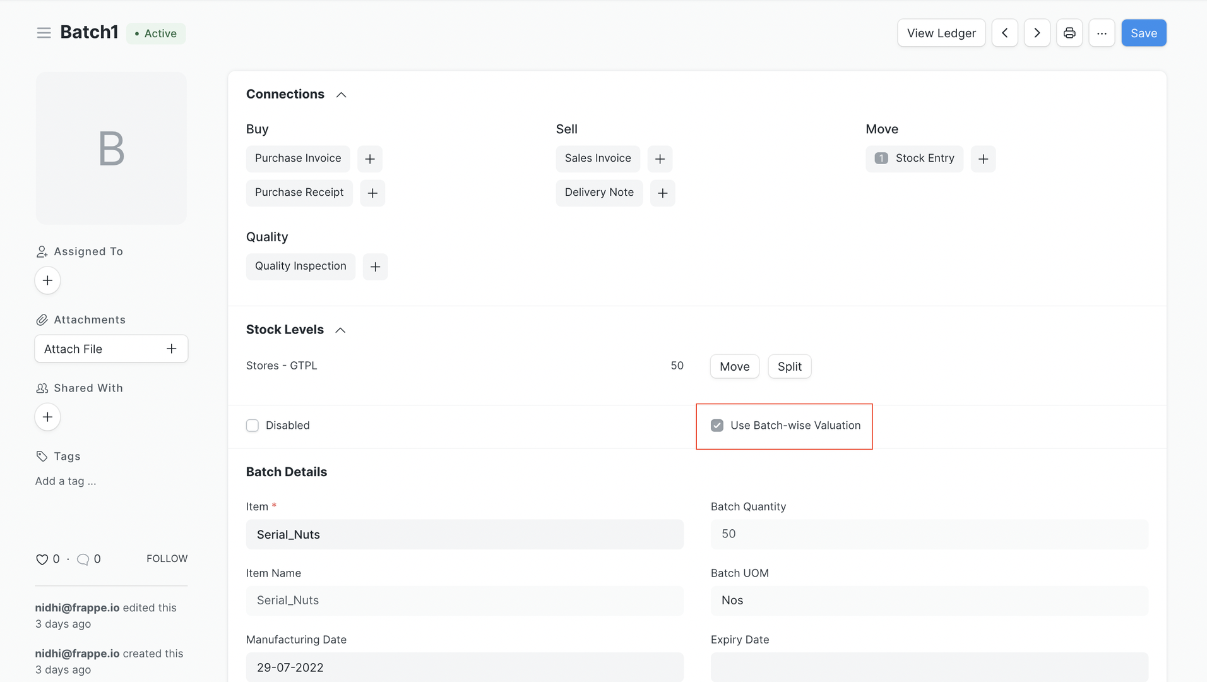Split the batch in Stores - GTPL
The height and width of the screenshot is (682, 1207).
tap(789, 366)
